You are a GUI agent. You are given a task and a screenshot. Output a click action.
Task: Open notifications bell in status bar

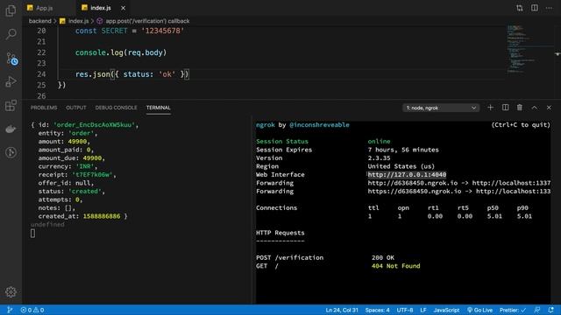[550, 310]
